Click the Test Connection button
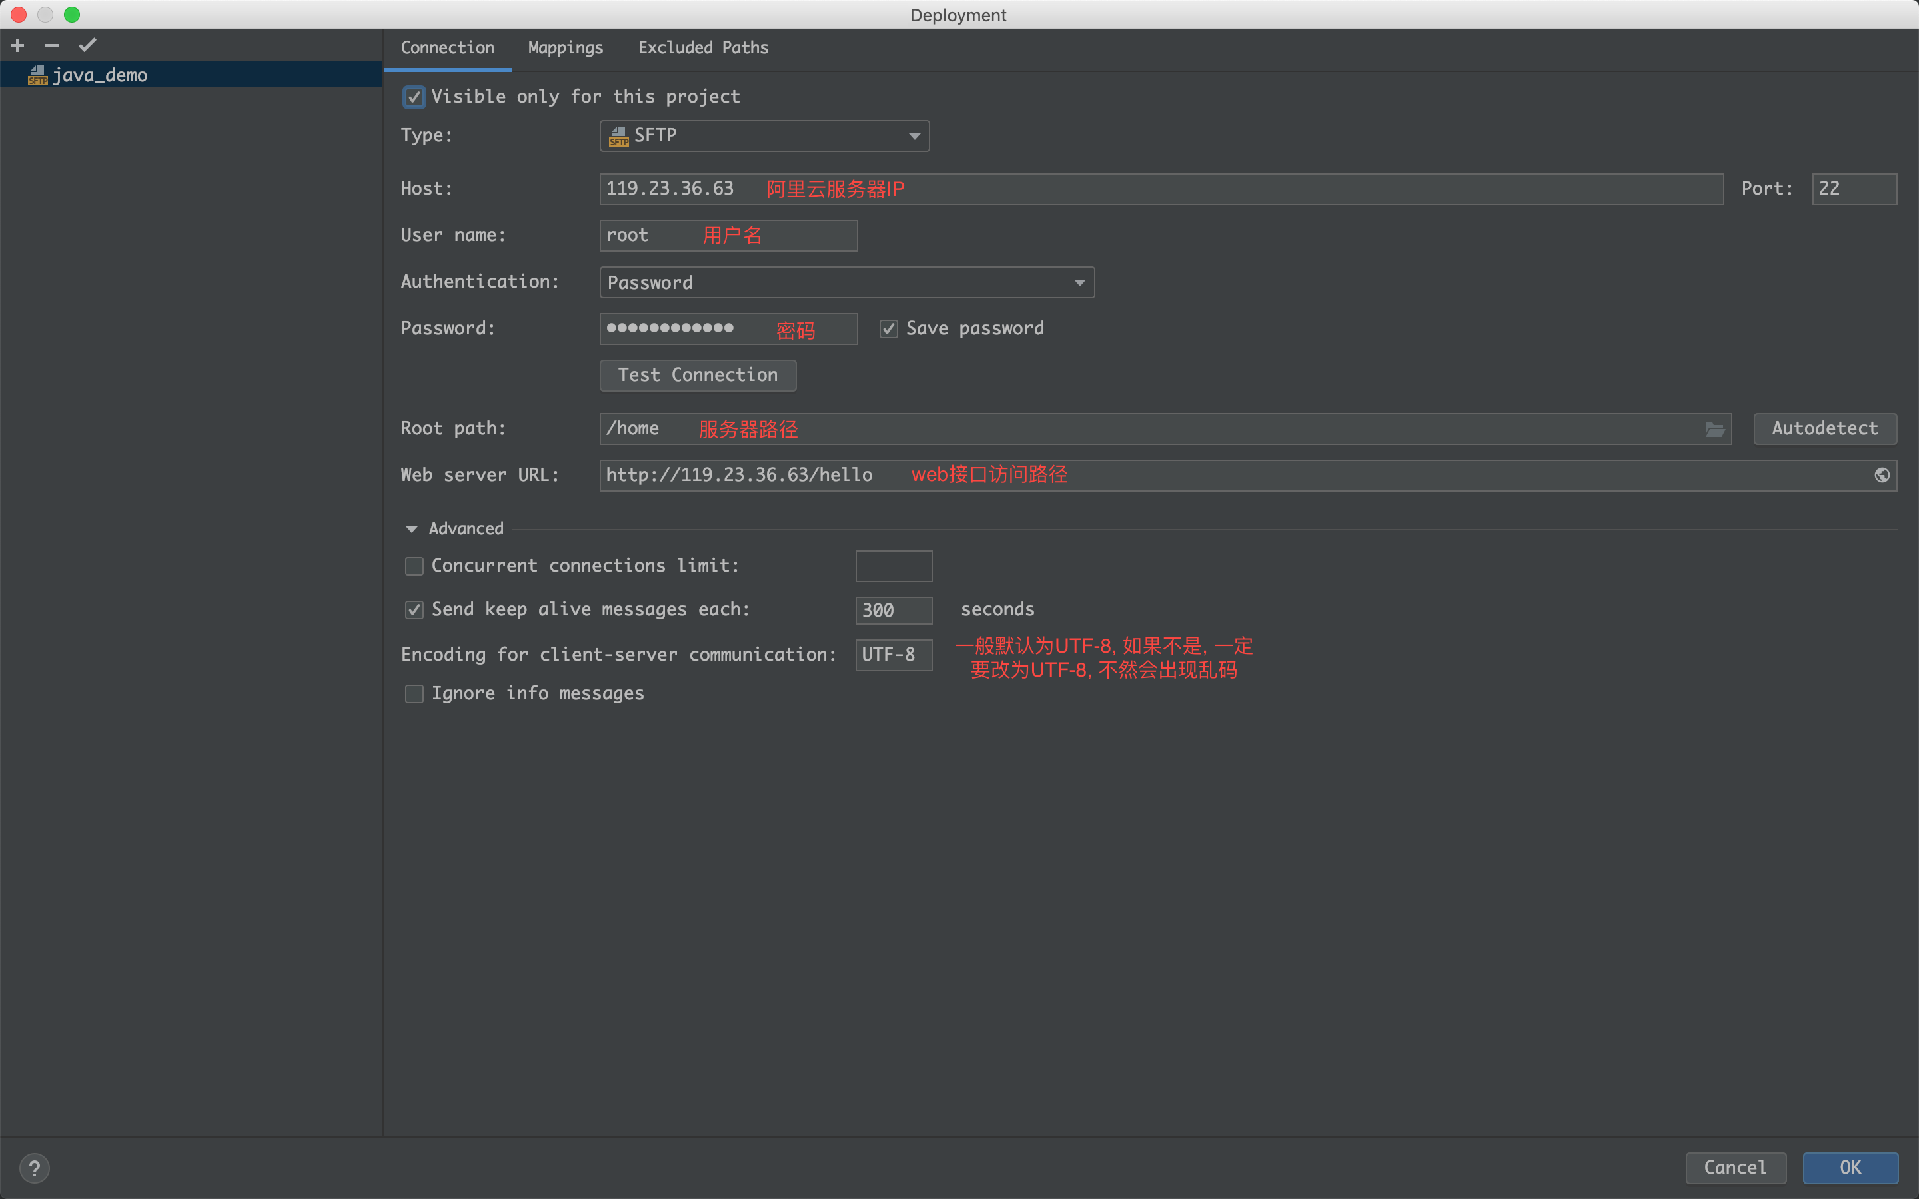 point(698,374)
